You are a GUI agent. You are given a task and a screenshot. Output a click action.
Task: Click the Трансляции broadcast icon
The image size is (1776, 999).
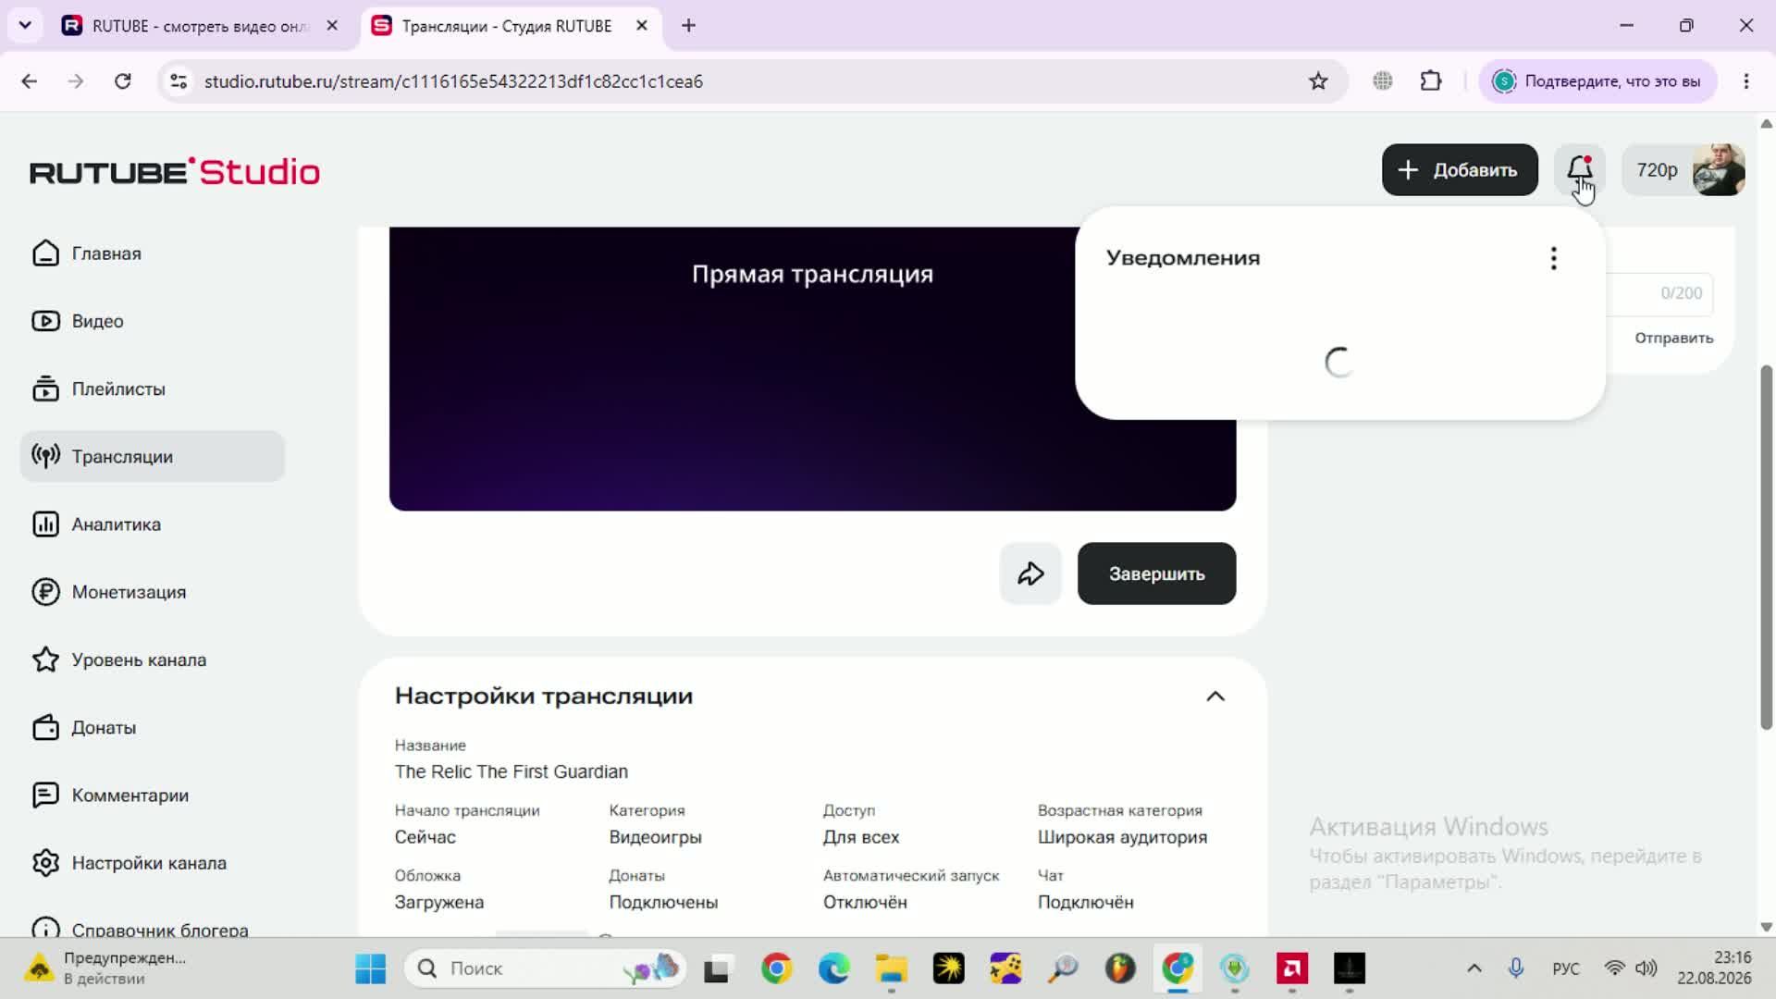click(x=45, y=456)
